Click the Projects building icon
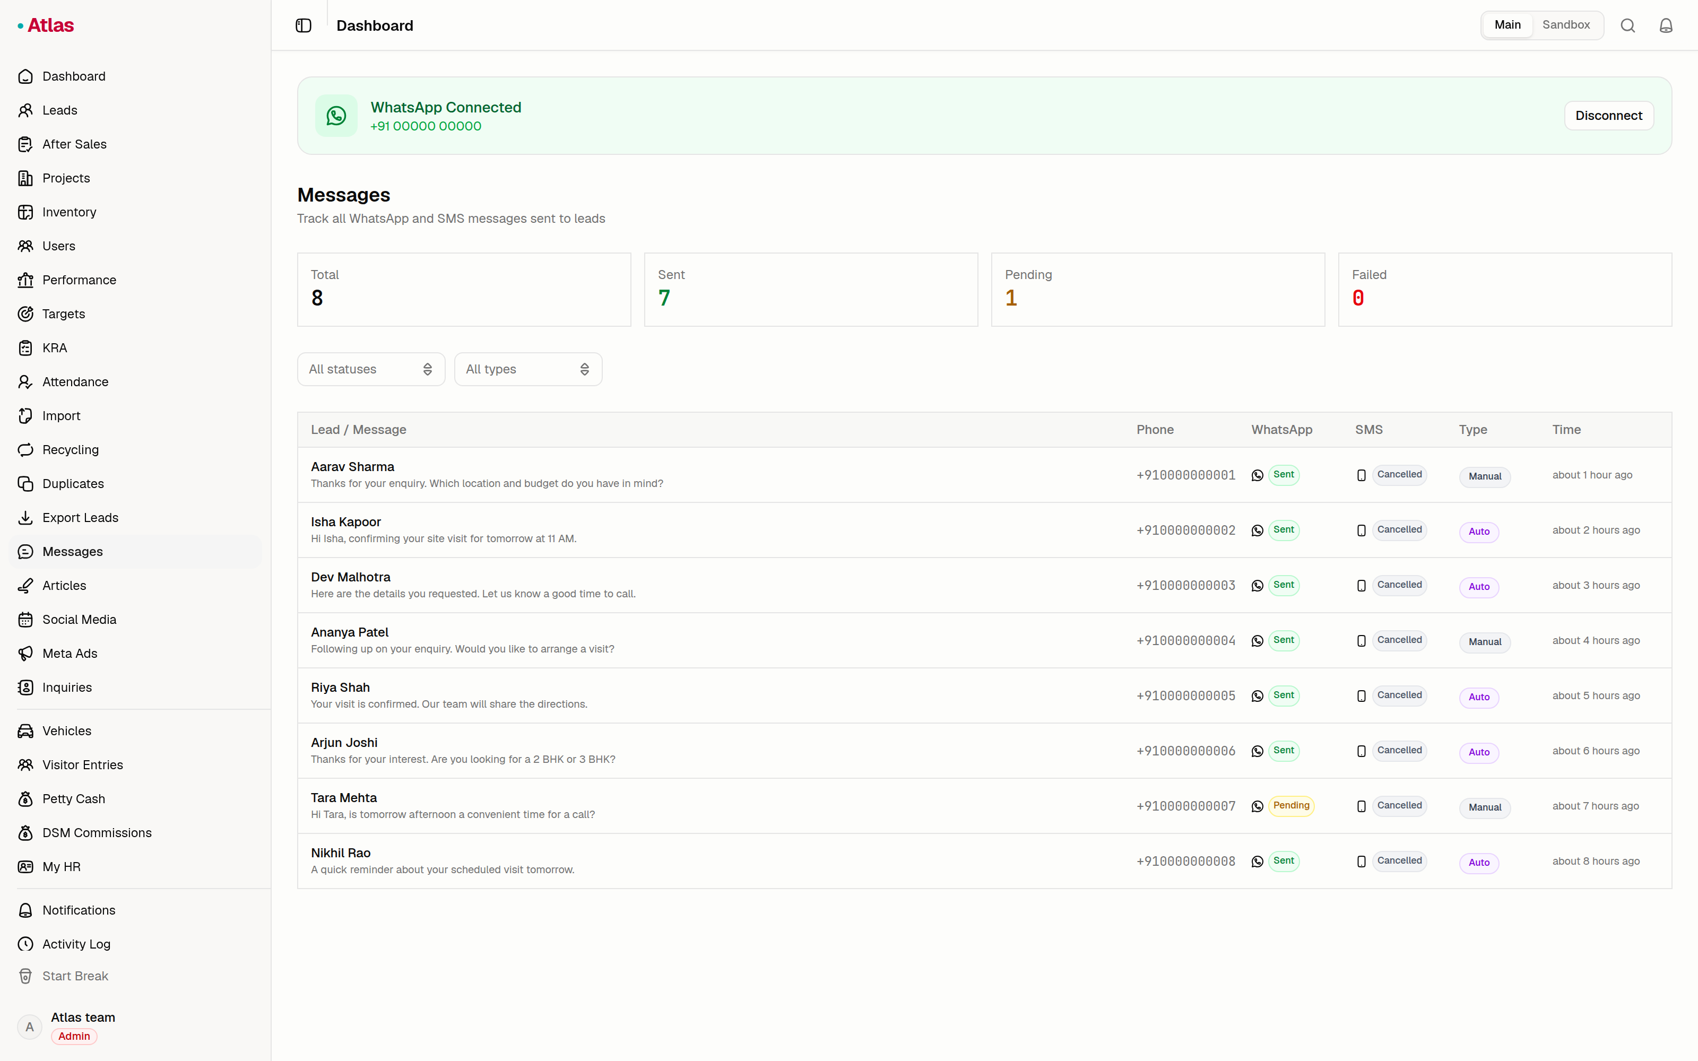The width and height of the screenshot is (1698, 1061). (26, 178)
